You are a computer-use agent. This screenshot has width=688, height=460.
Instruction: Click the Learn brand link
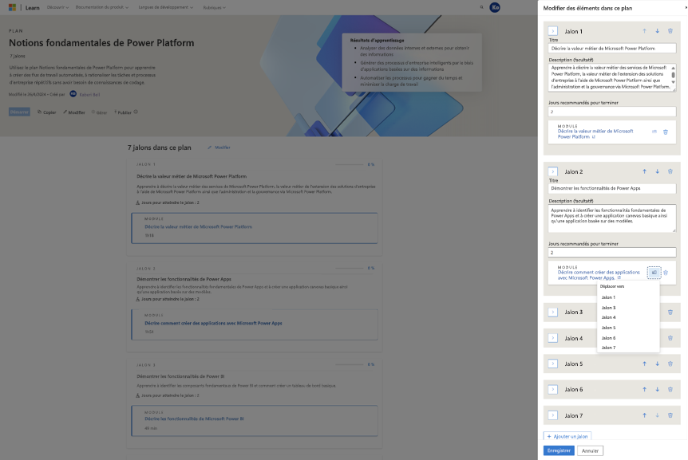tap(32, 7)
